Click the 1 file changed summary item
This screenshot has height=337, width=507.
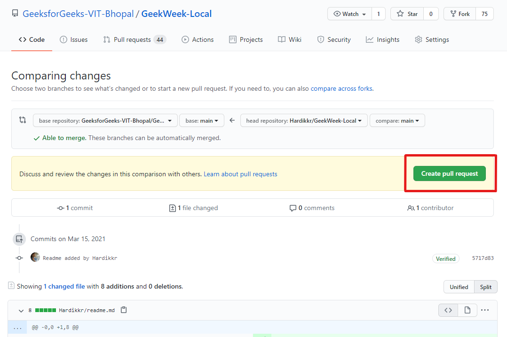[193, 208]
